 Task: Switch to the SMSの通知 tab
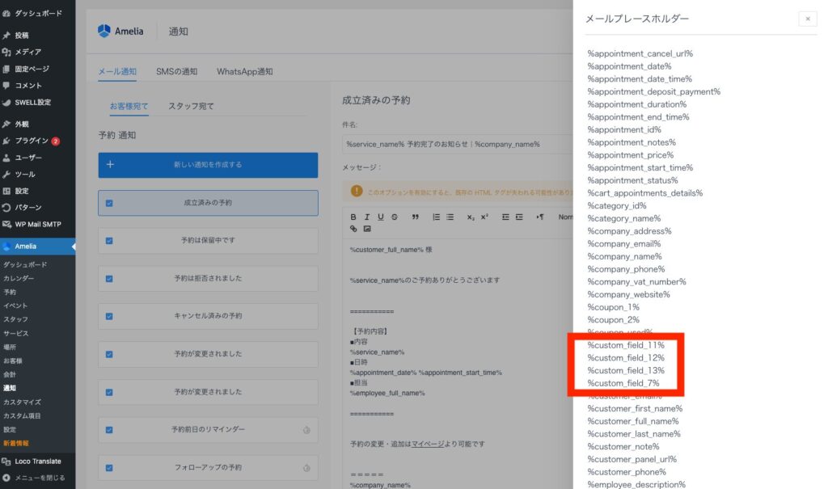pos(176,71)
